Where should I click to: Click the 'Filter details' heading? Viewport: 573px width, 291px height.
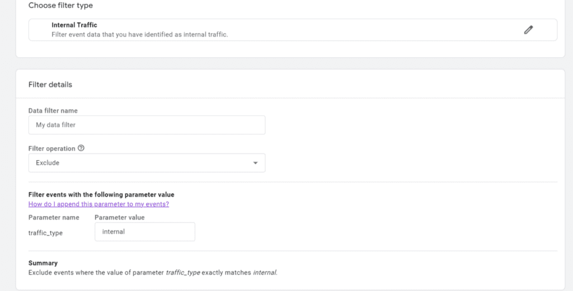coord(50,85)
